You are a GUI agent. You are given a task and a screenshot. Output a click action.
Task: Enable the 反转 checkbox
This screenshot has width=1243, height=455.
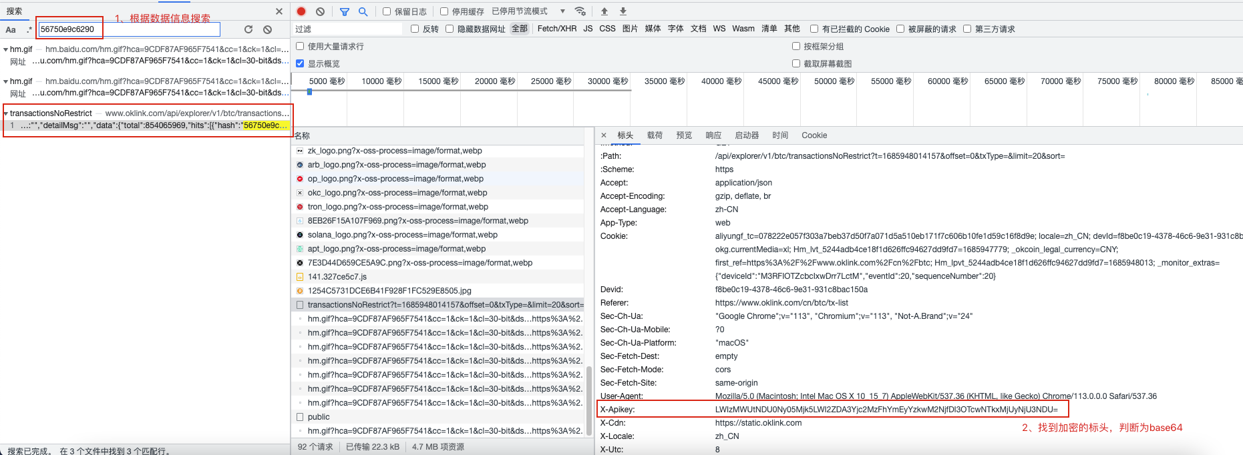click(415, 29)
